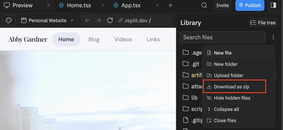Switch to the Home.tsx tab
Screen dimensions: 283x130
(79, 5)
